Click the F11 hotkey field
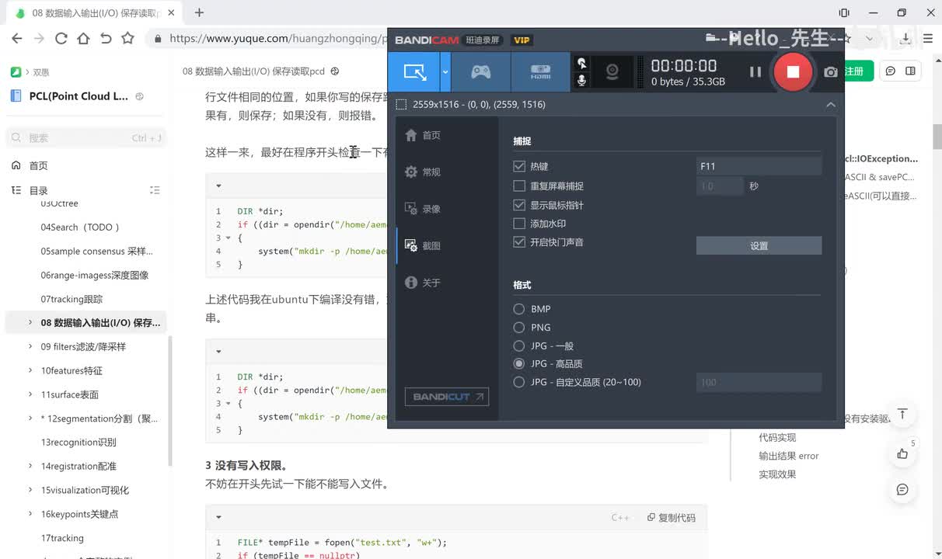The width and height of the screenshot is (942, 559). 759,166
